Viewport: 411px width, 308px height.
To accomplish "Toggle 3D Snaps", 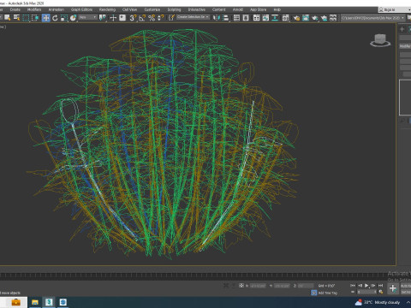I will coord(133,18).
